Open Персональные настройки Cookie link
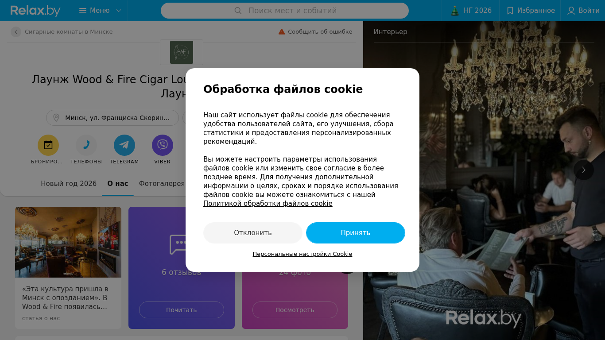The width and height of the screenshot is (605, 340). click(302, 254)
